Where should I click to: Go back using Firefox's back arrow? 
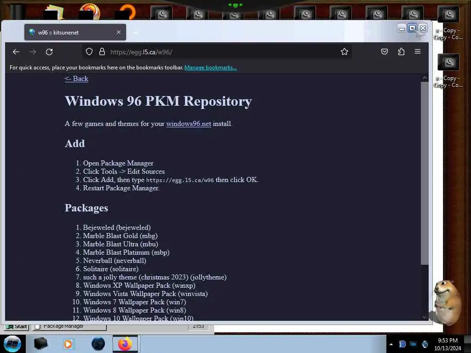[16, 52]
